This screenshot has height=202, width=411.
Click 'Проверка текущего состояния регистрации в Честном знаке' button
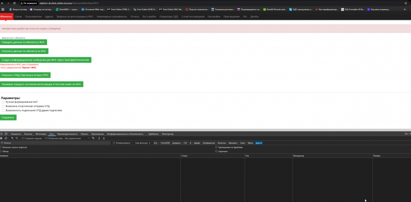[x=42, y=84]
